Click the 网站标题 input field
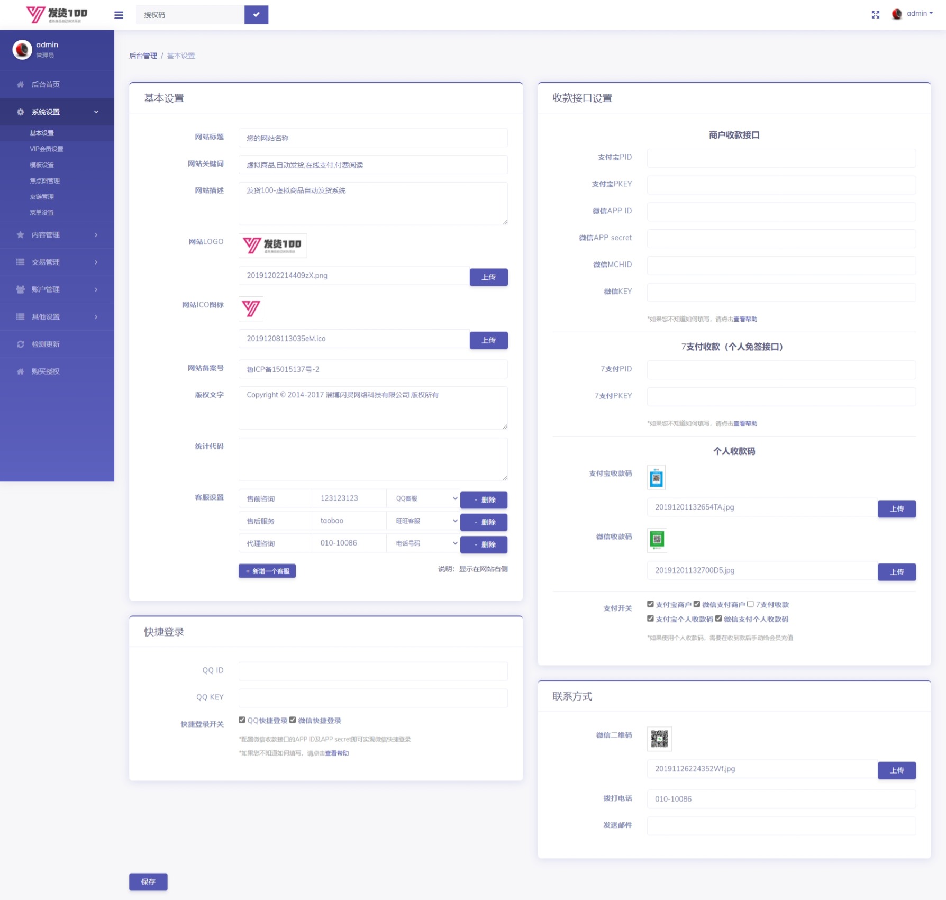 (x=373, y=138)
